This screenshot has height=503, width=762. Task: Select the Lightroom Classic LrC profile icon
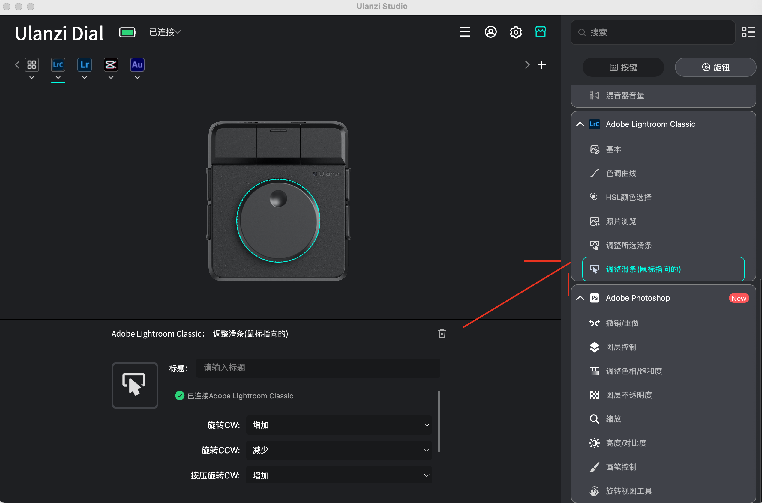(58, 65)
